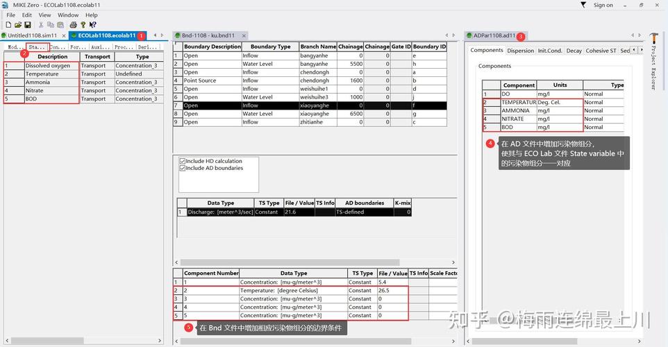Save with the floppy disk icon
This screenshot has height=347, width=668.
point(28,25)
